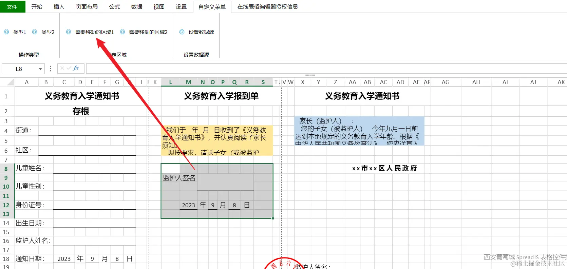
Task: Open the 文件 tab
Action: (12, 6)
